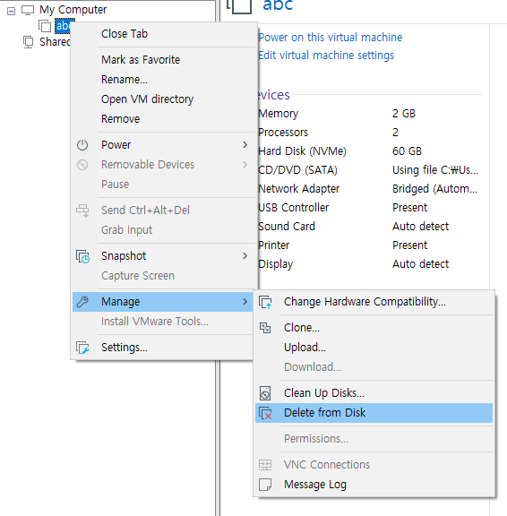Click the Settings icon in context menu
The height and width of the screenshot is (516, 507).
click(x=82, y=348)
